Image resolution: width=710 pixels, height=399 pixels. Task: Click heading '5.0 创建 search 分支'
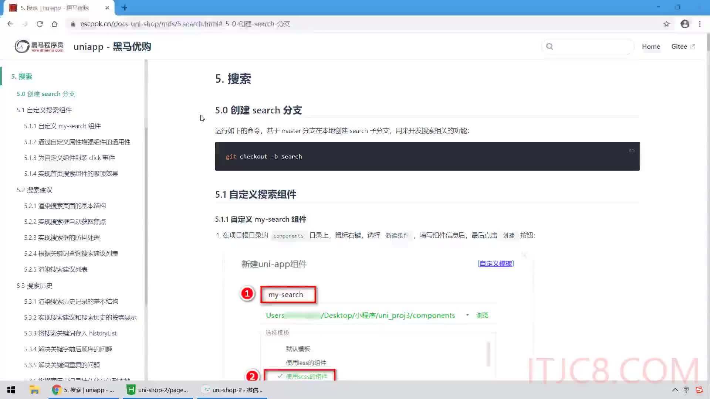(x=258, y=110)
